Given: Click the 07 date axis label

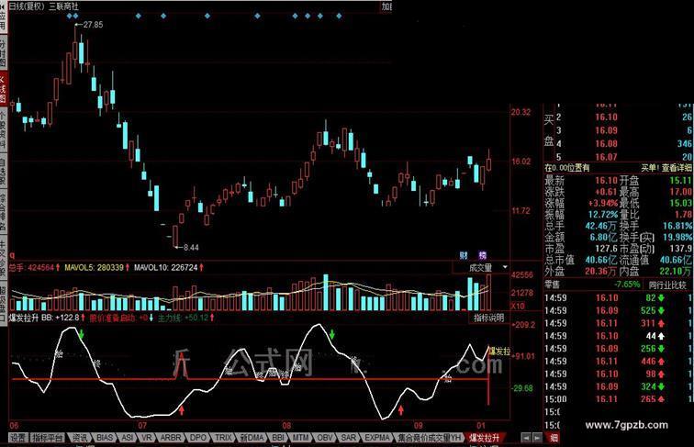Looking at the screenshot, I should (142, 426).
